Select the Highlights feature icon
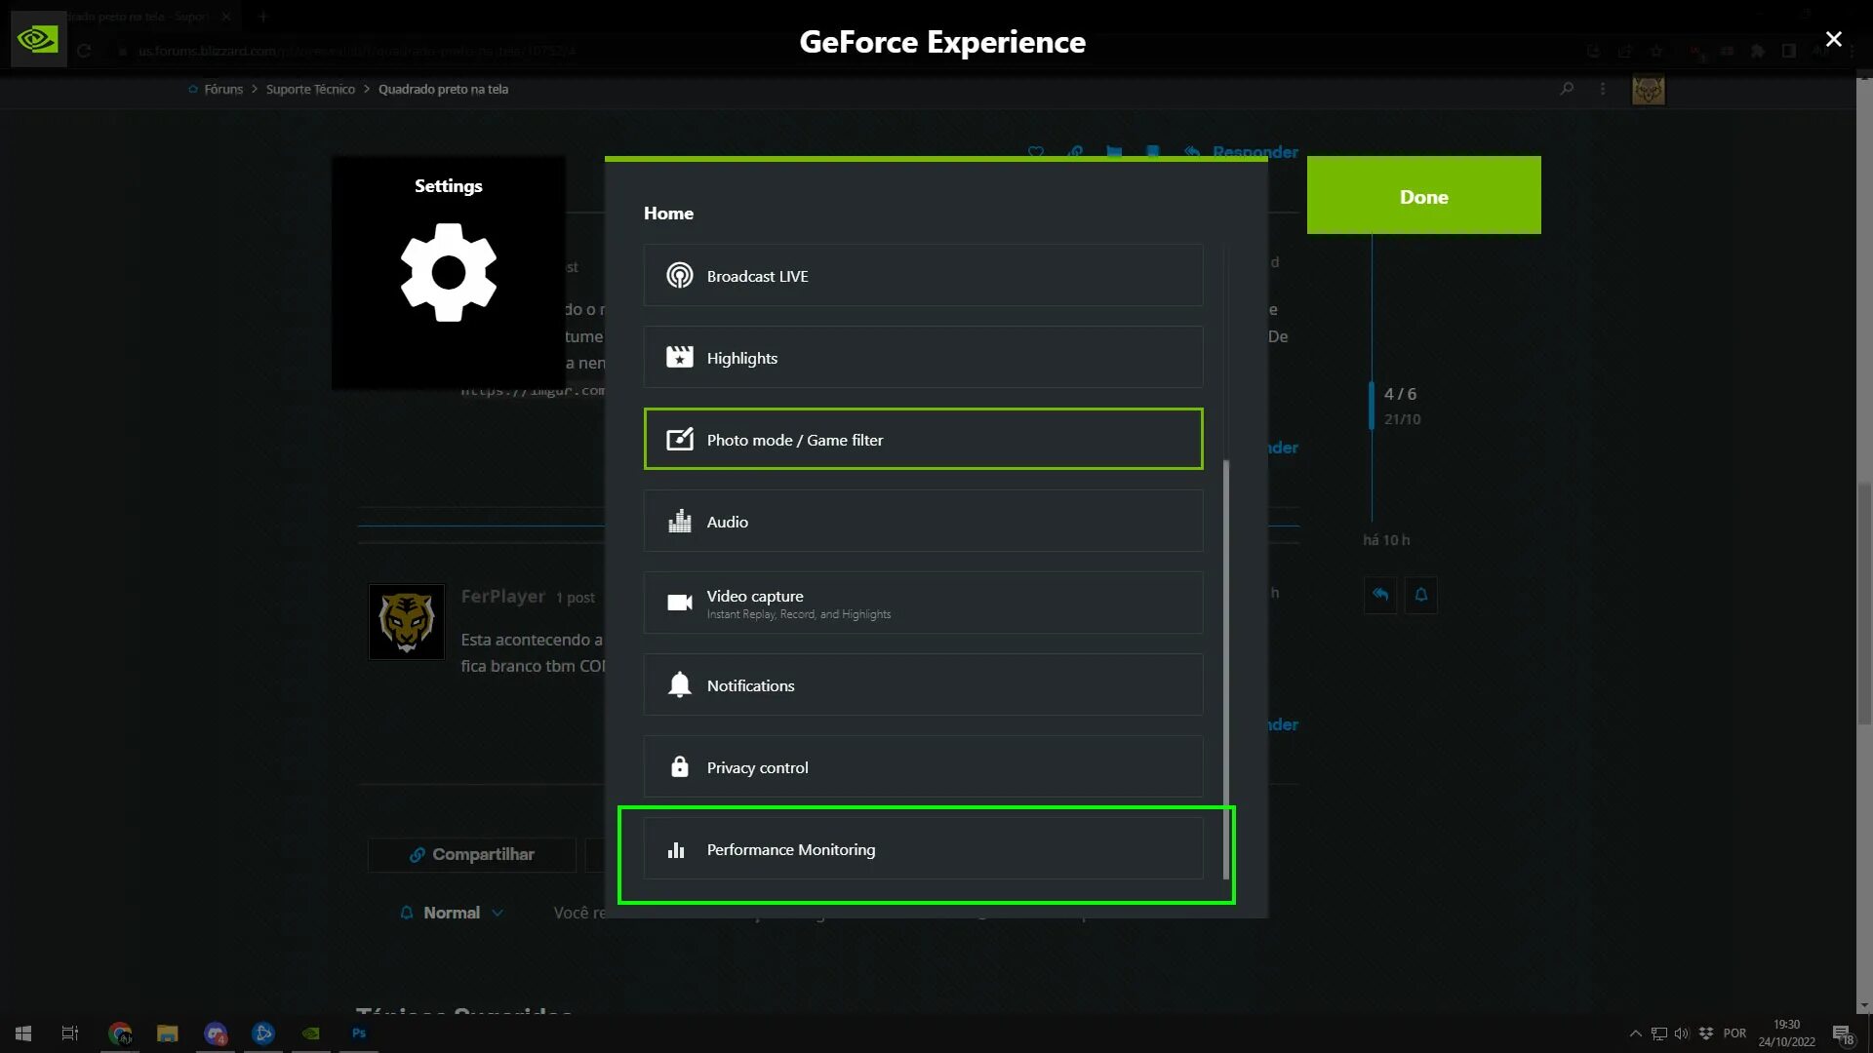Image resolution: width=1873 pixels, height=1053 pixels. click(679, 356)
